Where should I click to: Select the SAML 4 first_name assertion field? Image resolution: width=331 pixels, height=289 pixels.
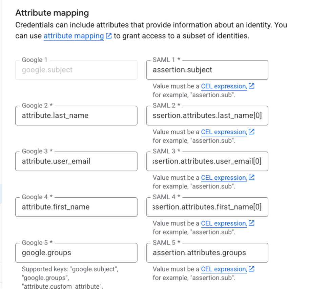pos(207,207)
